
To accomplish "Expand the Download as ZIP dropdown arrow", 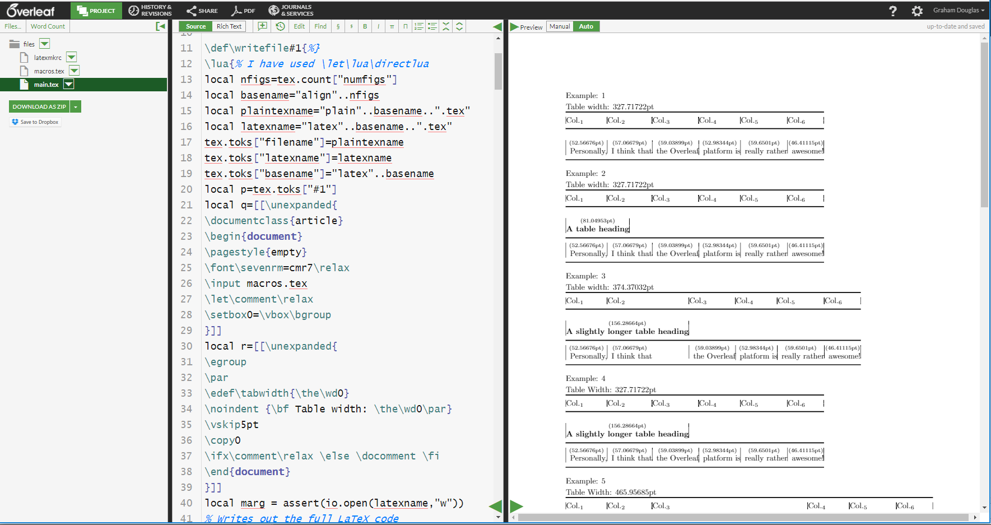I will 76,106.
